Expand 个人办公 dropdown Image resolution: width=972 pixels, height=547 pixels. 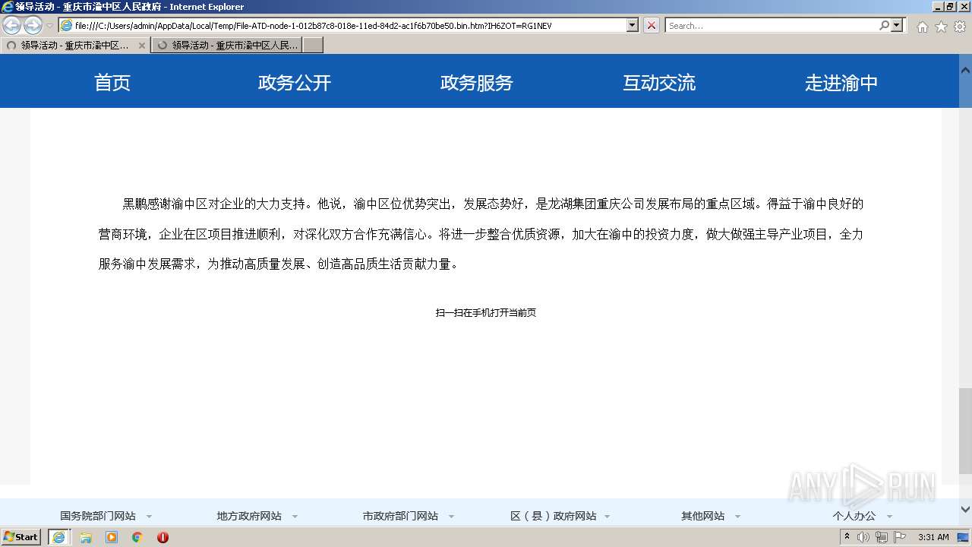(889, 517)
